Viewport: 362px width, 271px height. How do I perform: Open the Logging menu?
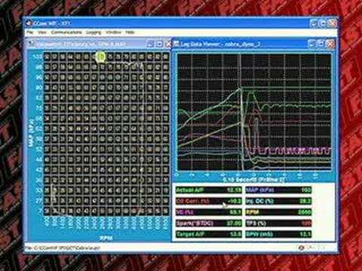tap(94, 32)
